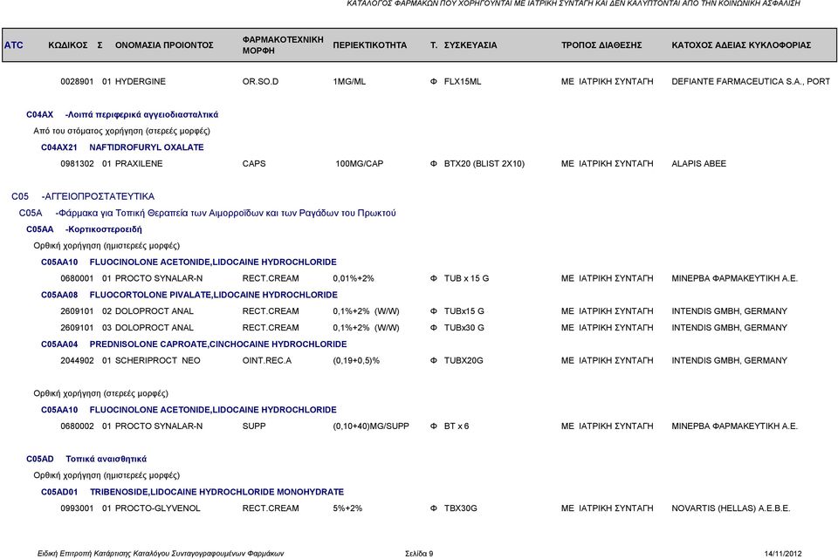Select product SCHERIPROCT NEO
Image resolution: width=838 pixels, height=559 pixels.
point(158,361)
